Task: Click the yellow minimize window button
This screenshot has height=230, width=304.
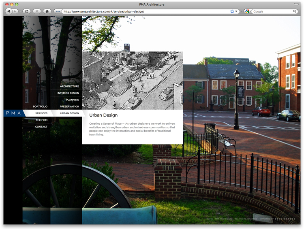Action: coord(12,4)
